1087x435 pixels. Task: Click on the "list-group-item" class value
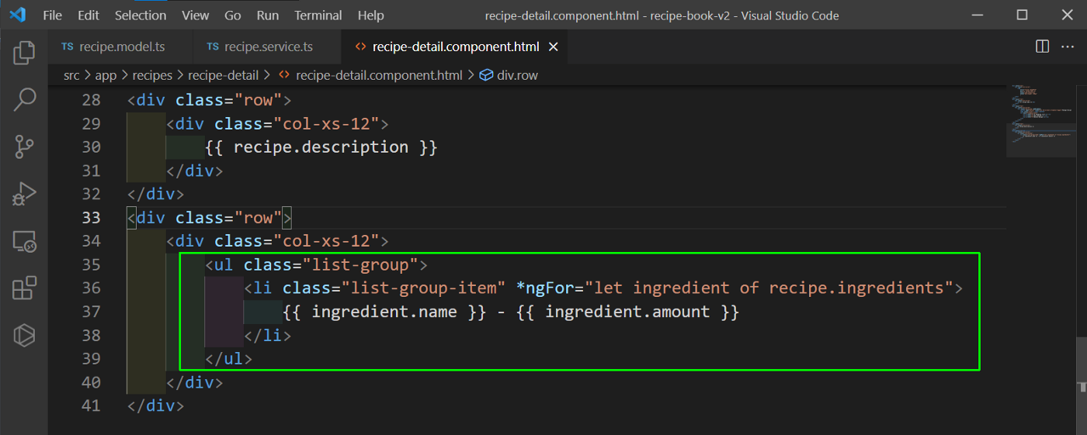pyautogui.click(x=423, y=288)
